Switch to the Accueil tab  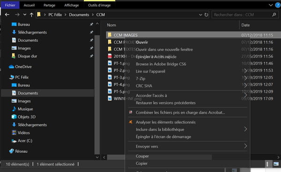point(29,5)
